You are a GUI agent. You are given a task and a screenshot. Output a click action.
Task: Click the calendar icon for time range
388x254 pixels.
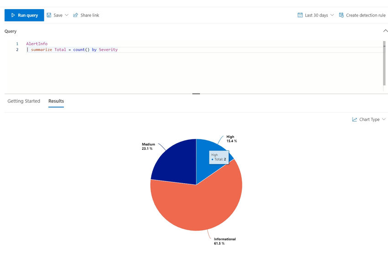pos(300,15)
